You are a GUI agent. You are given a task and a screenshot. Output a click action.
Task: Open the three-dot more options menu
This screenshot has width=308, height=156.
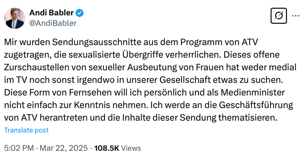click(296, 16)
